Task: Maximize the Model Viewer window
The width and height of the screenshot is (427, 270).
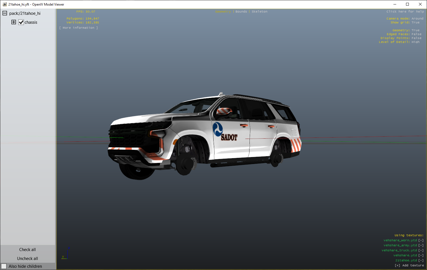Action: [x=407, y=4]
